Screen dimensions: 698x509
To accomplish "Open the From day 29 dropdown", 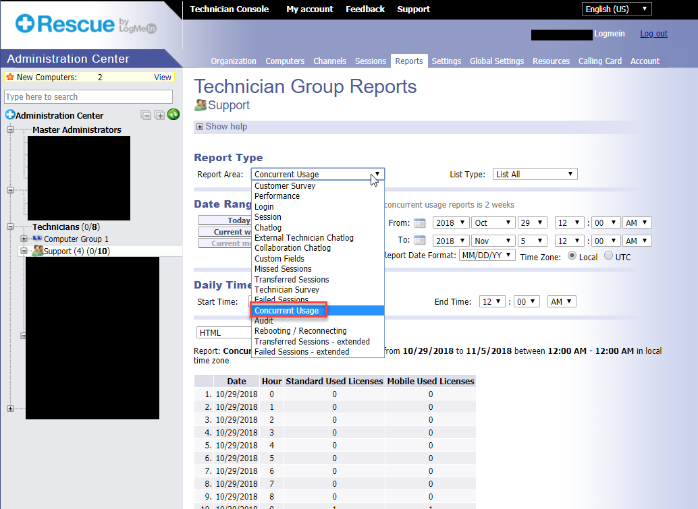I will point(532,222).
